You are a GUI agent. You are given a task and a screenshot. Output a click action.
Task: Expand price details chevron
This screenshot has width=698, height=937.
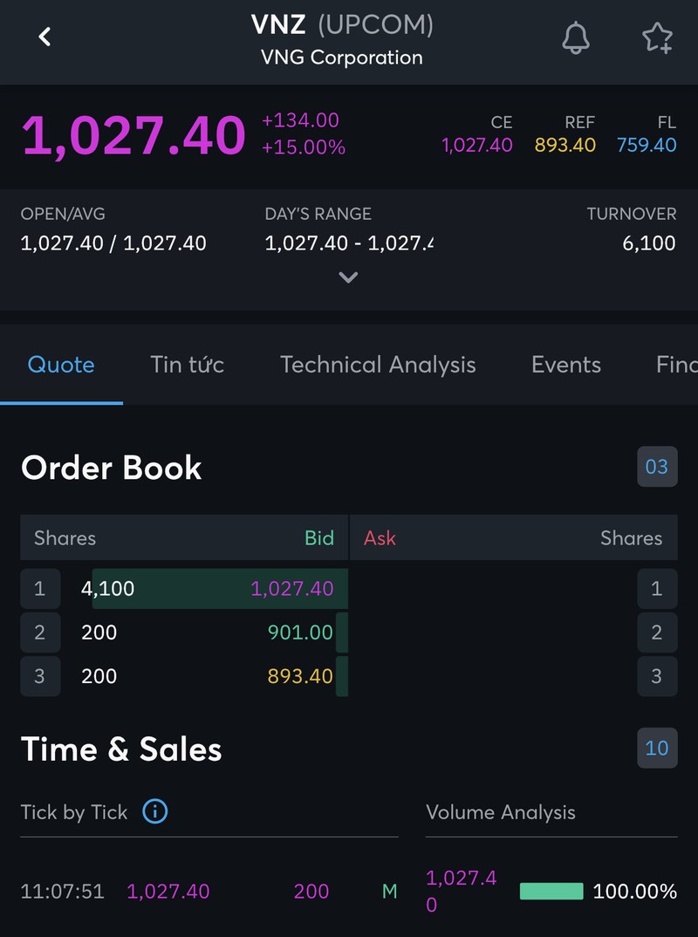[x=348, y=277]
